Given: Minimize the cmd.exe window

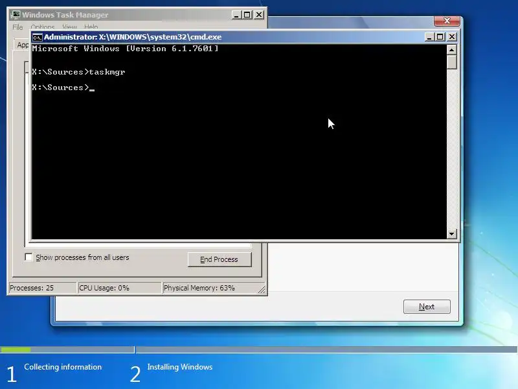Looking at the screenshot, I should tap(429, 37).
